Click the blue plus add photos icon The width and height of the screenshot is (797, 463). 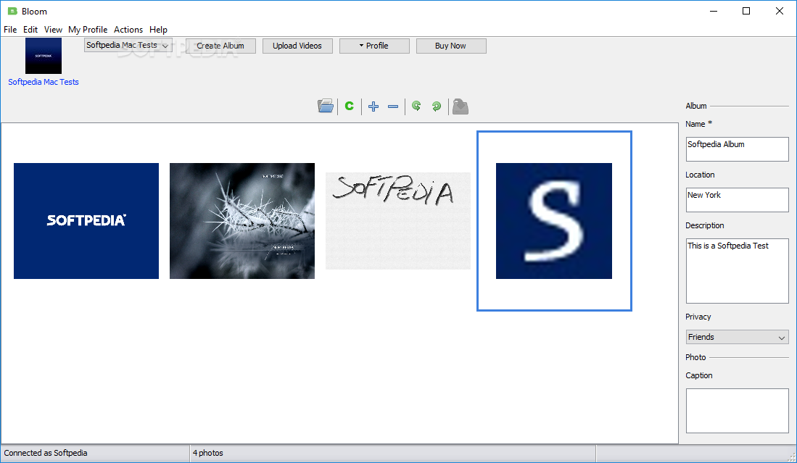373,106
